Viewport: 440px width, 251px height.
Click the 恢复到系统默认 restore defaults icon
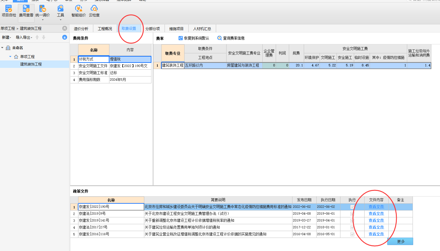pos(180,38)
